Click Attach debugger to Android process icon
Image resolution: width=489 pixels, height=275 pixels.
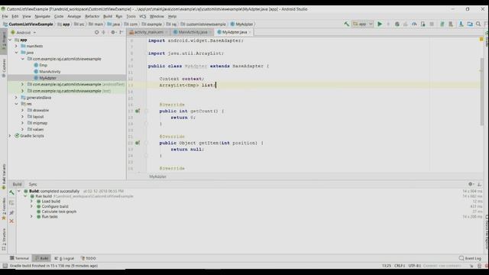point(423,24)
